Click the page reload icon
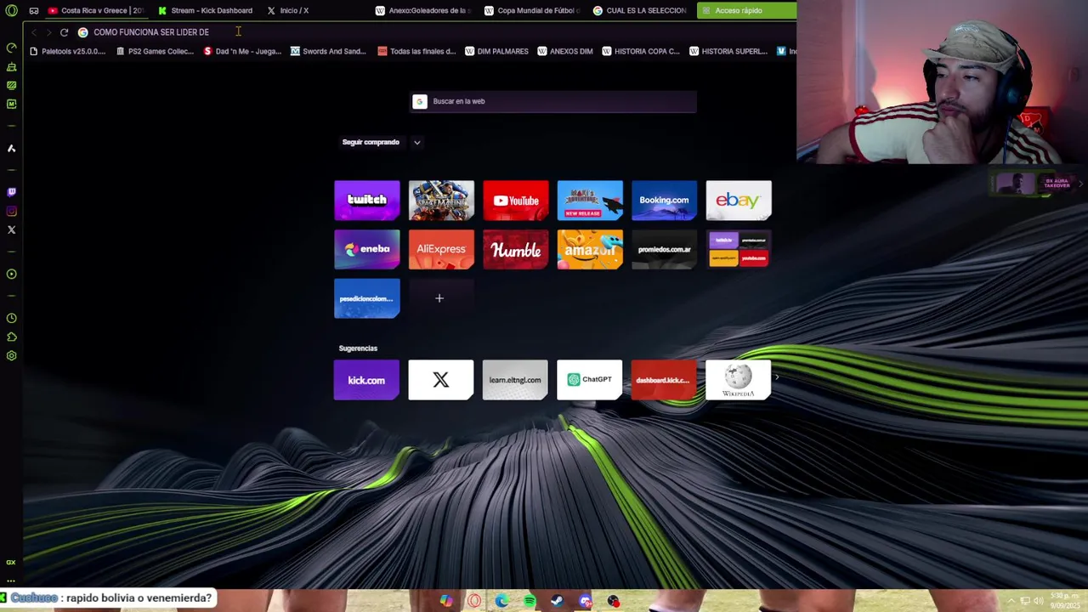 click(x=64, y=32)
